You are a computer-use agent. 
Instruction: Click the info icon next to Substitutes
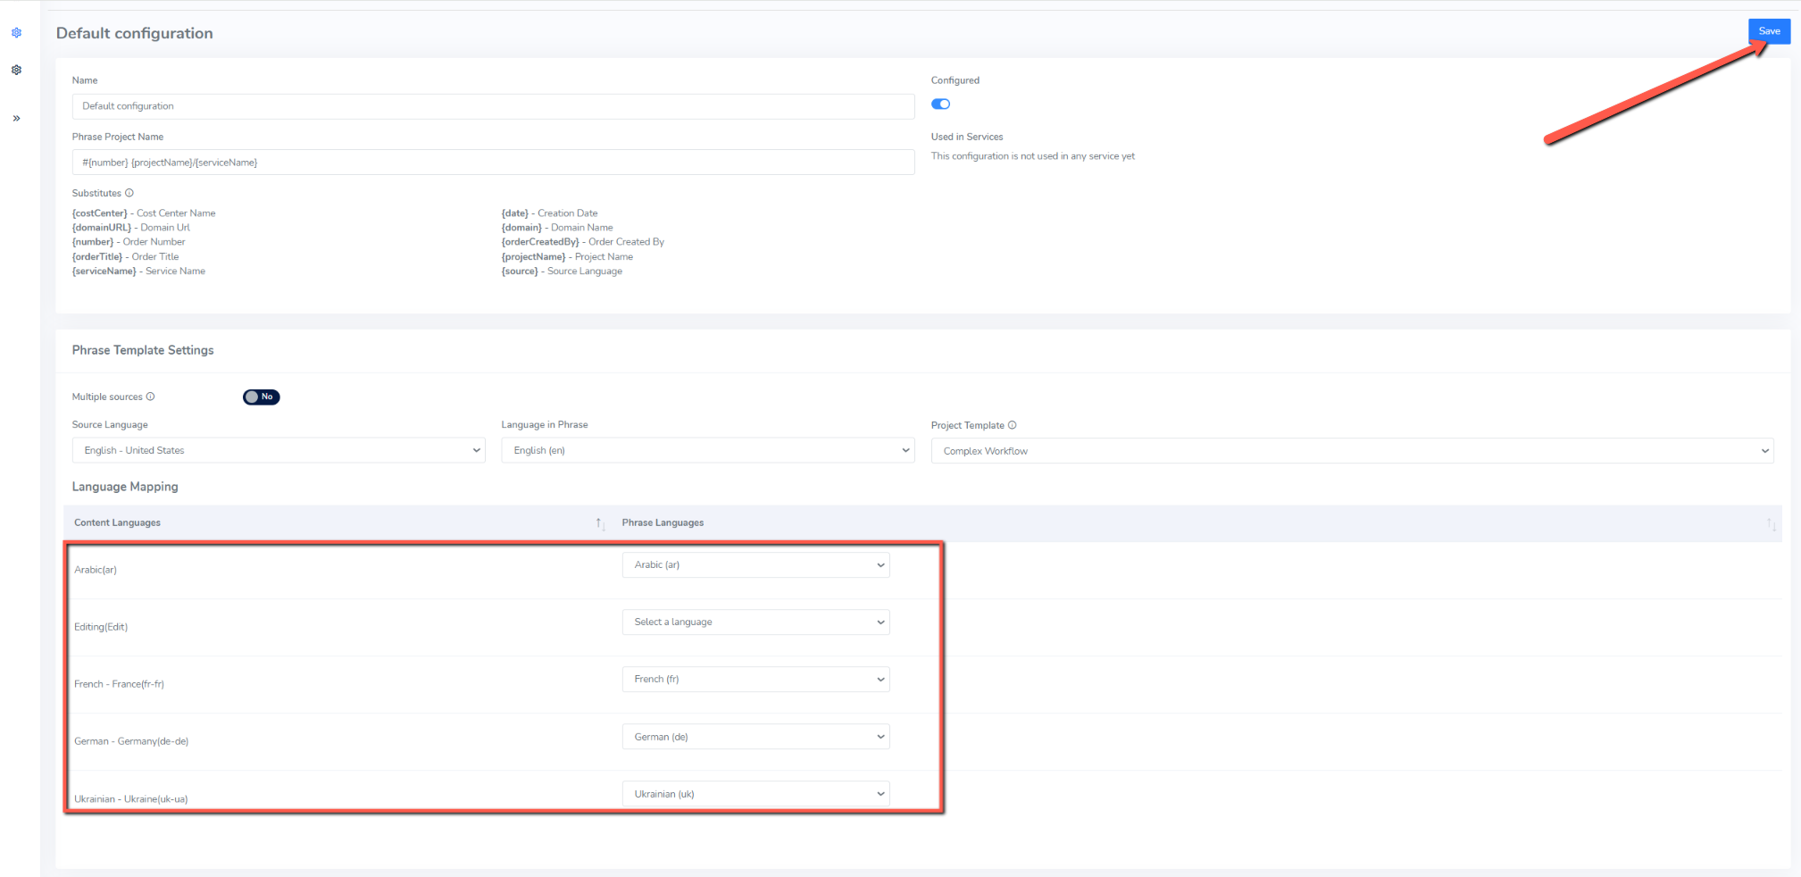(x=129, y=193)
